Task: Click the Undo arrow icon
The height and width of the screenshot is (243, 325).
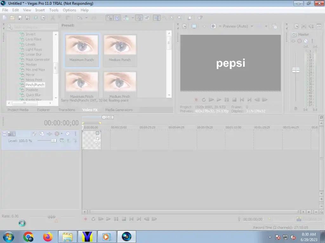Action: coord(80,18)
